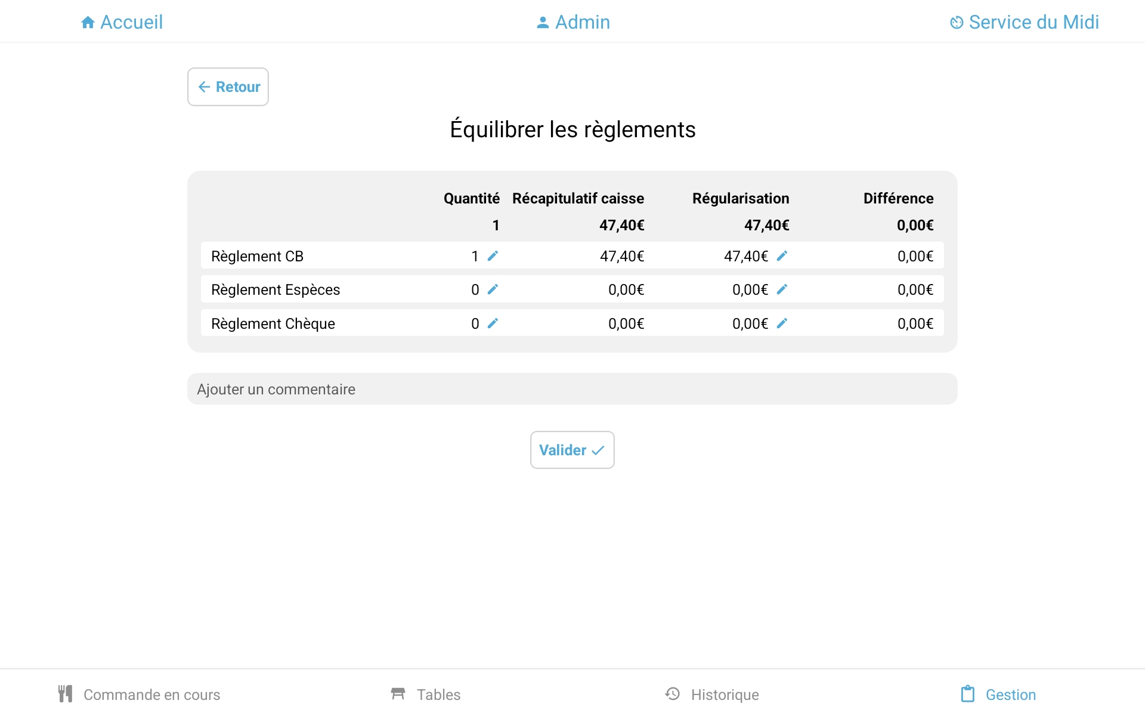1145x716 pixels.
Task: Click the Régularisation column header
Action: point(741,199)
